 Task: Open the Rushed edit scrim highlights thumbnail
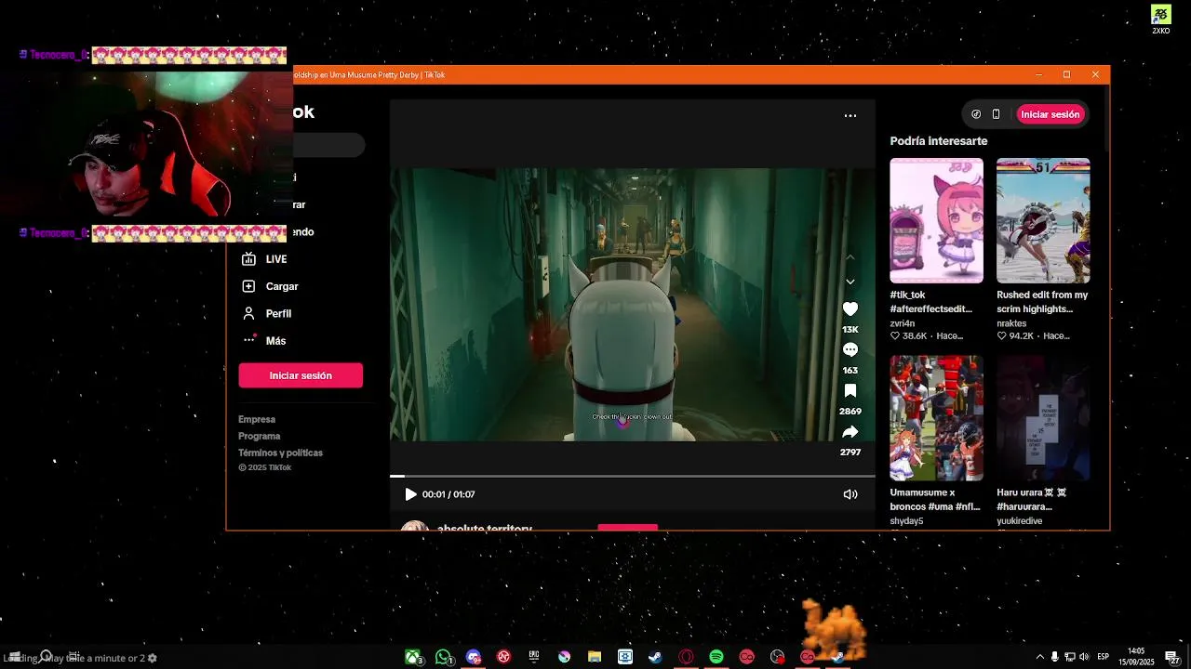1043,220
